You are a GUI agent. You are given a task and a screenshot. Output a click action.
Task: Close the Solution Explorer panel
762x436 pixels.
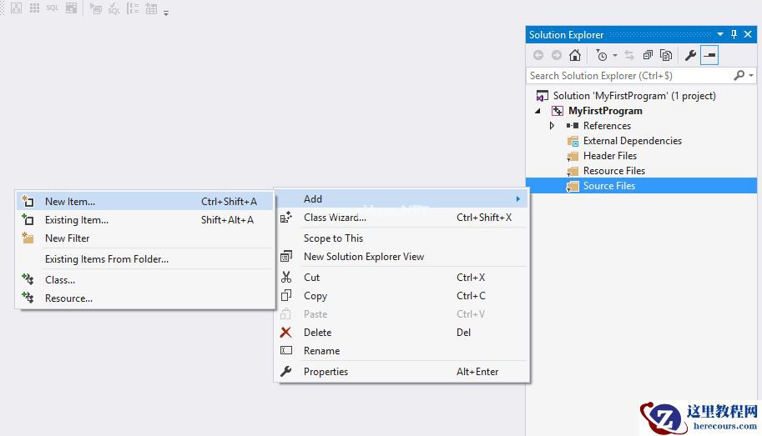[x=748, y=34]
